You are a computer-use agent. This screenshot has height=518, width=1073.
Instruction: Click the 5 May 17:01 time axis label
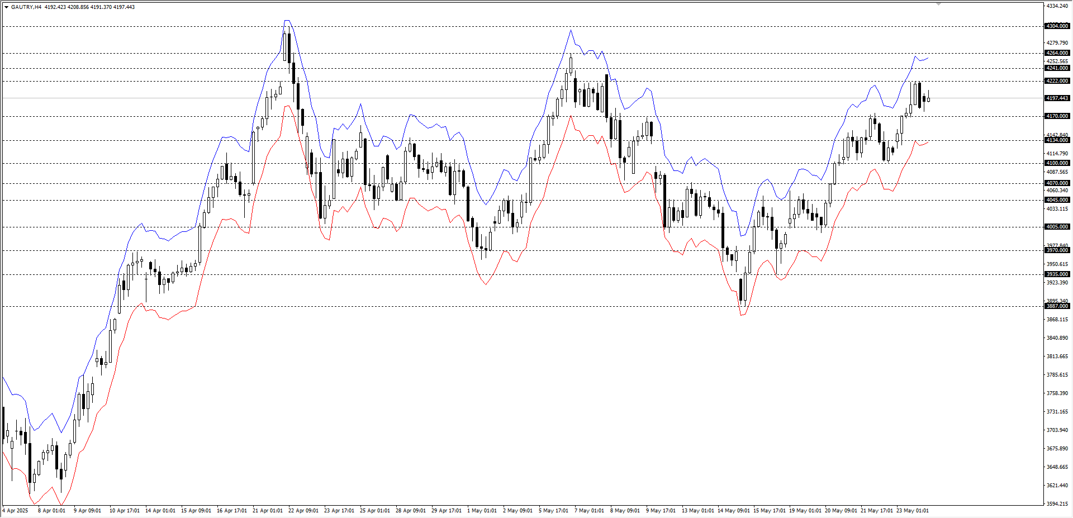(553, 511)
